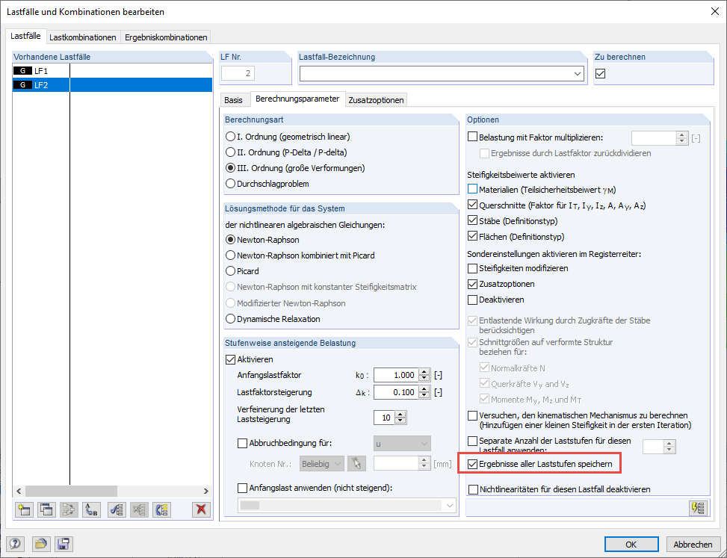
Task: Click the horizontal scrollbar thumb in load case list
Action: point(72,491)
